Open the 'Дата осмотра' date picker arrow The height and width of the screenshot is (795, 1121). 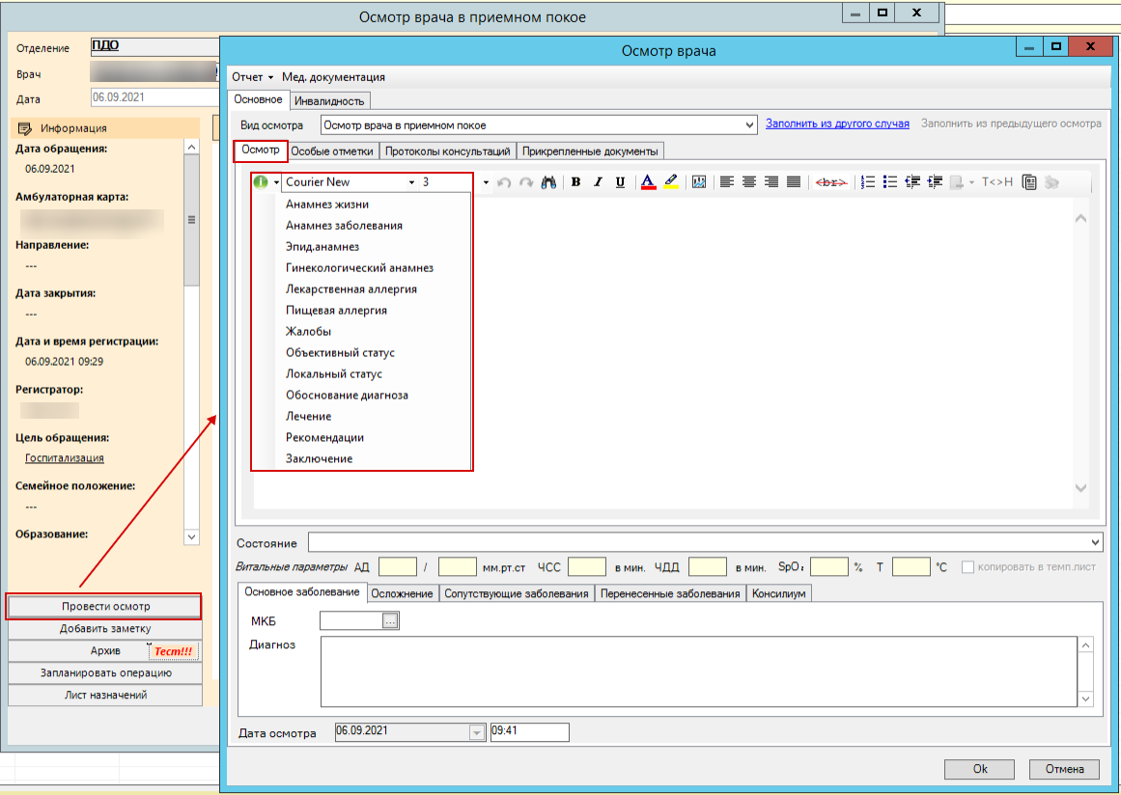pos(477,732)
